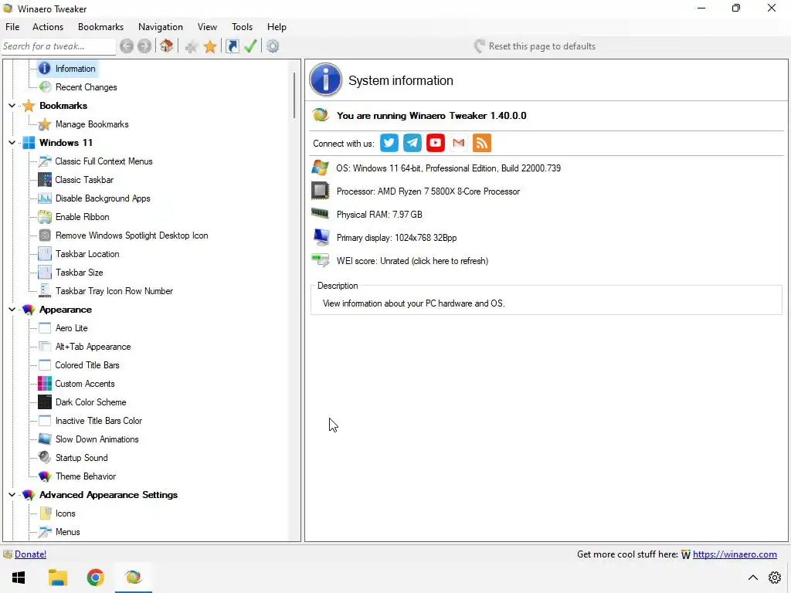The image size is (791, 593).
Task: Collapse the Appearance tree group
Action: [12, 310]
